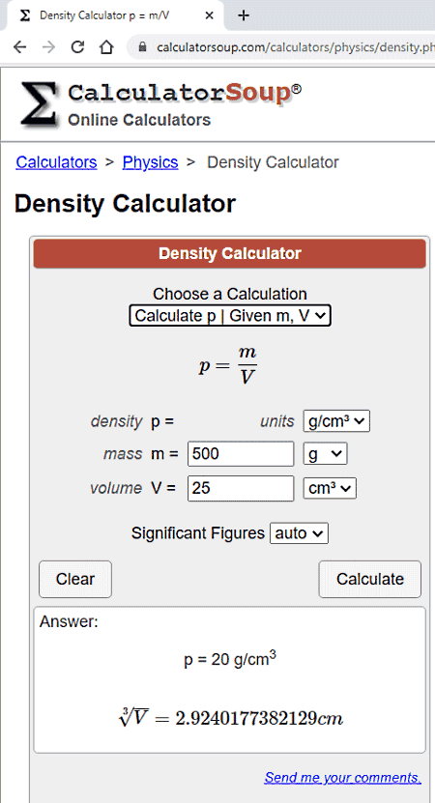The height and width of the screenshot is (803, 435).
Task: Click the Calculate button
Action: pyautogui.click(x=370, y=579)
